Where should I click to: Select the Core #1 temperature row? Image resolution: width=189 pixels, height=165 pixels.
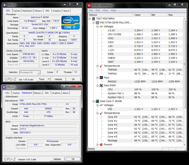145,121
